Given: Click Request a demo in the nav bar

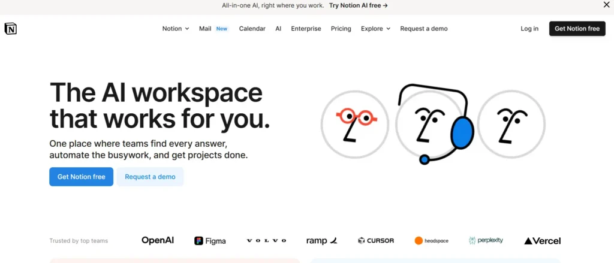Looking at the screenshot, I should pos(424,29).
